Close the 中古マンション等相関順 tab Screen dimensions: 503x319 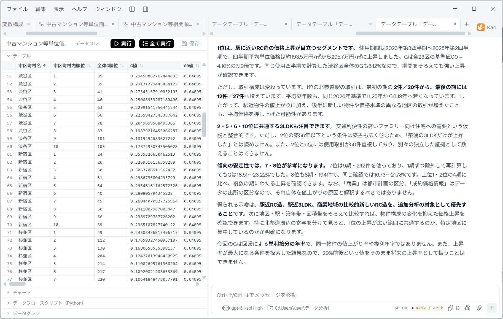198,24
